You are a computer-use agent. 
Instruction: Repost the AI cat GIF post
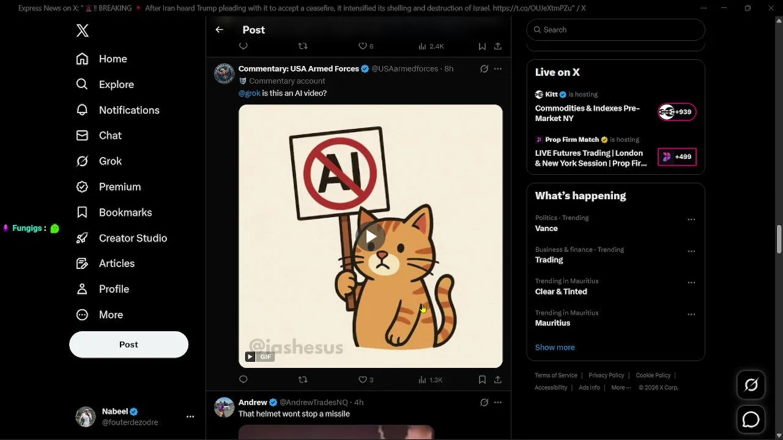pyautogui.click(x=302, y=380)
